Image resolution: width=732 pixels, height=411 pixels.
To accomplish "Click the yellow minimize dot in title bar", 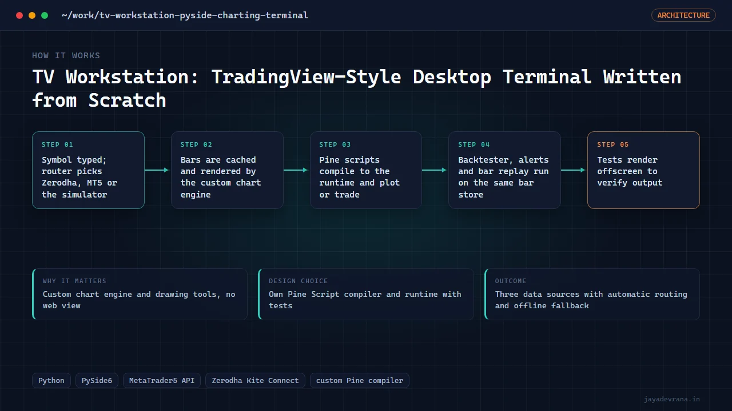I will (32, 15).
